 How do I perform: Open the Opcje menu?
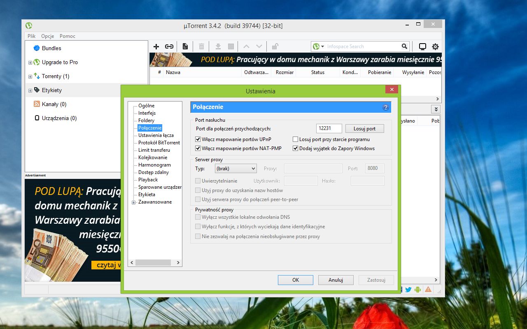tap(48, 36)
